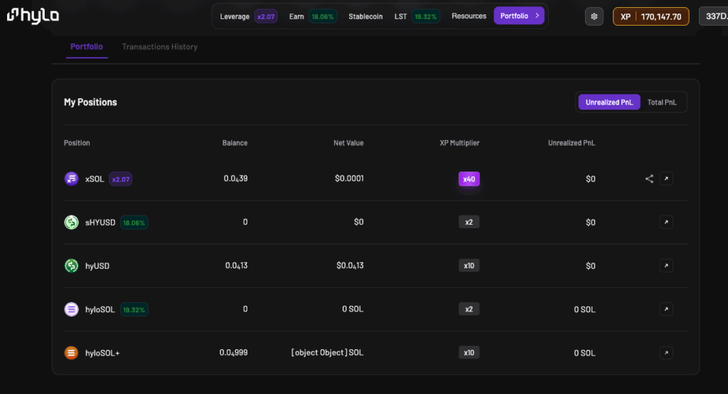Click x2 multiplier in hyloSOL row

tap(469, 309)
